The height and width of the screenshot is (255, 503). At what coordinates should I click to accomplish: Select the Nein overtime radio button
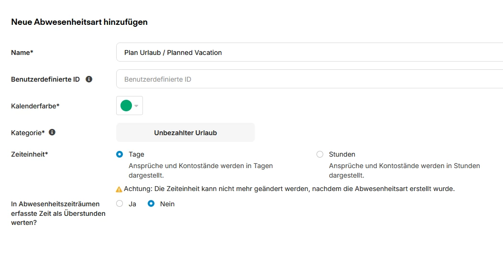(x=151, y=204)
